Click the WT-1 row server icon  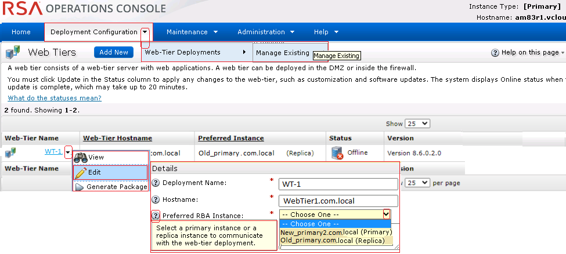[x=10, y=153]
